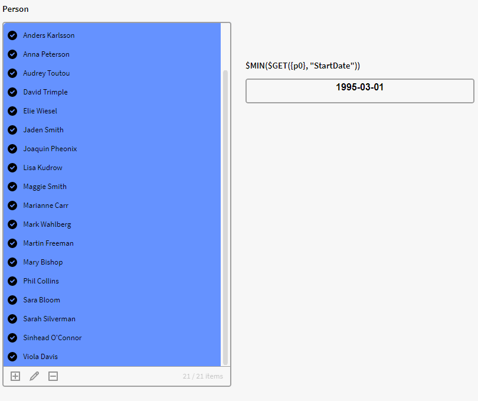Select the Elie Wiesel list row
Viewport: 478px width, 401px height.
coord(40,111)
